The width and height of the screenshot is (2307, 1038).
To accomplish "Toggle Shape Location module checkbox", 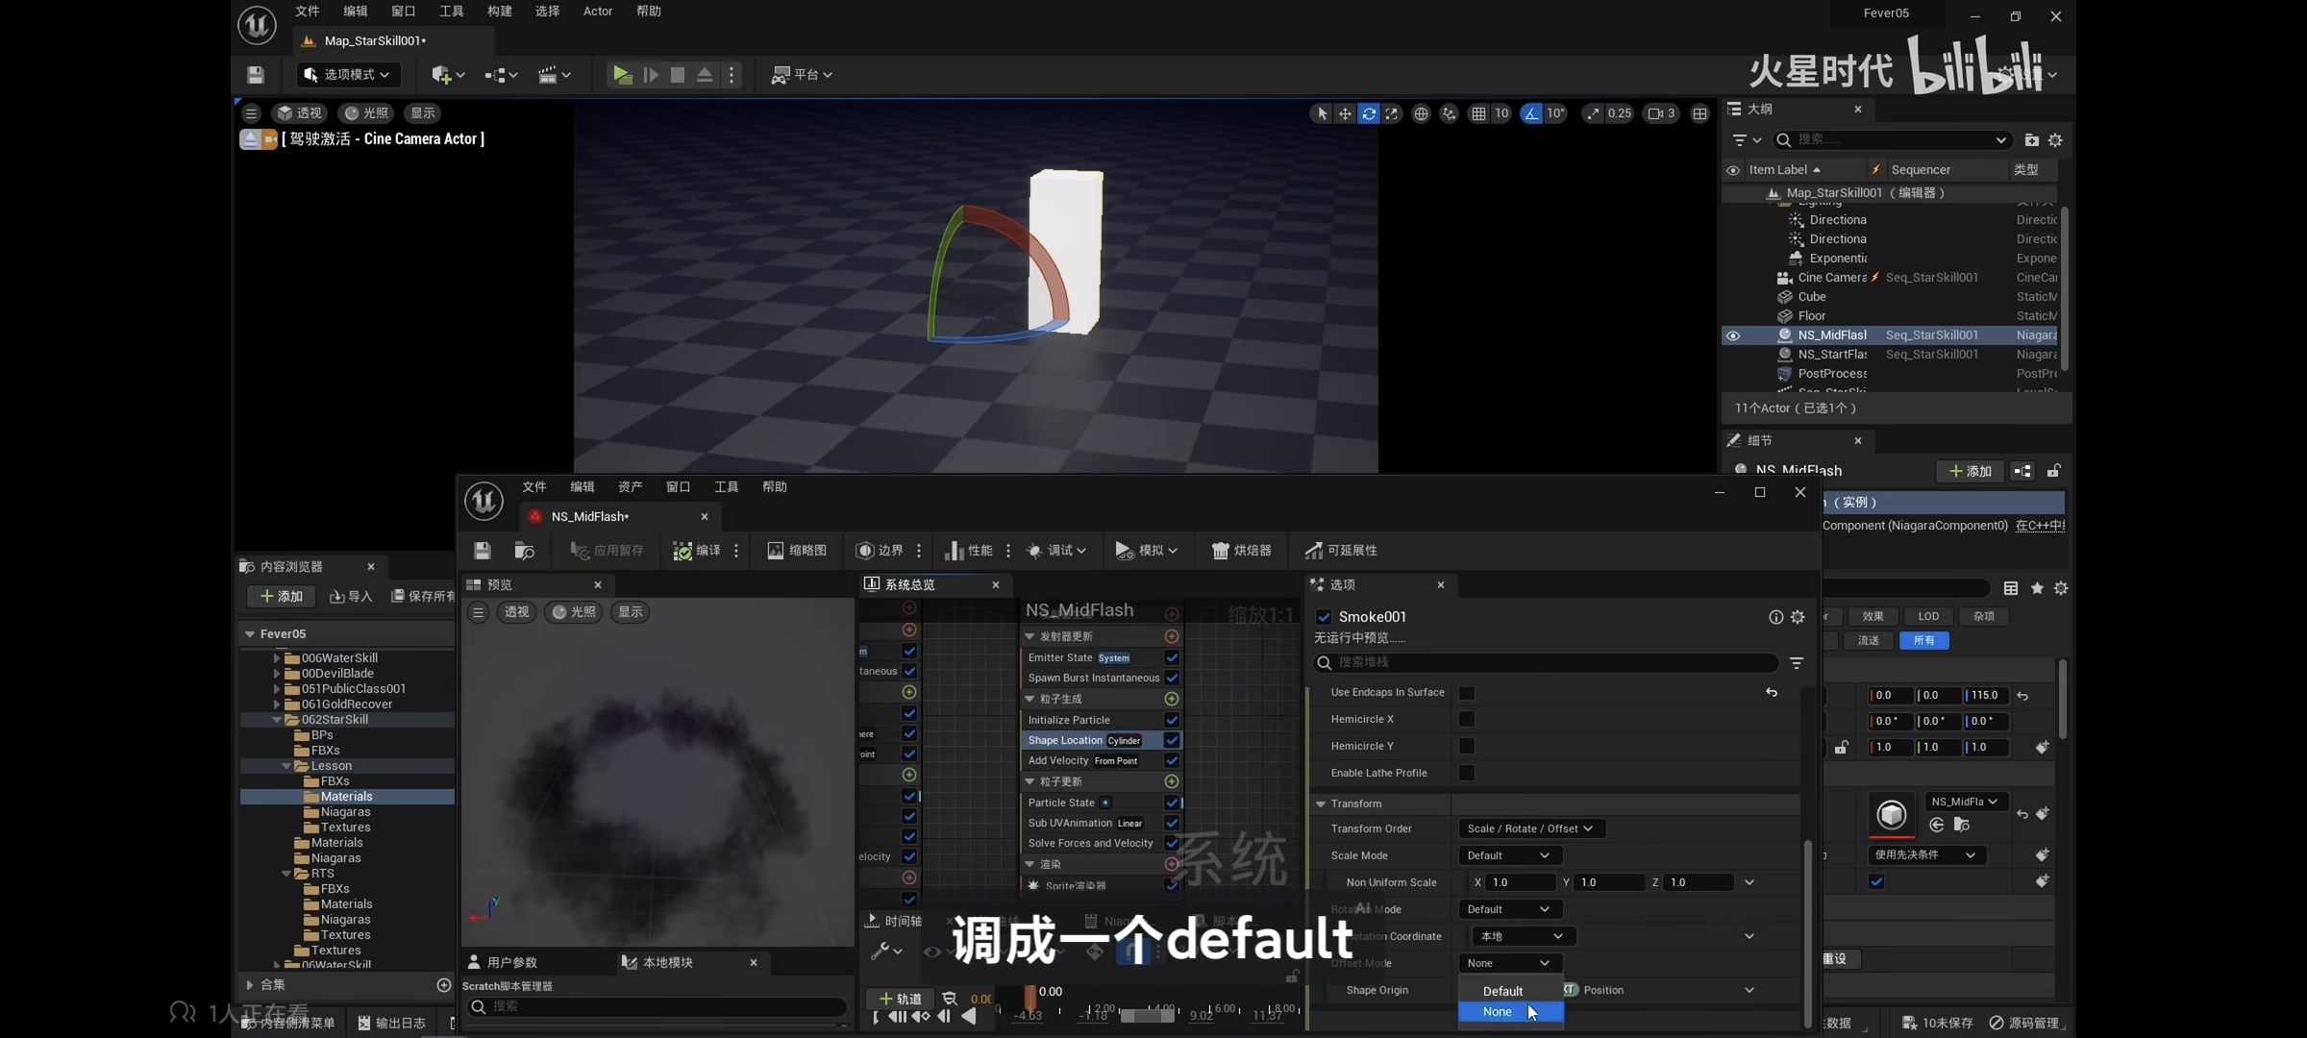I will [x=1172, y=740].
